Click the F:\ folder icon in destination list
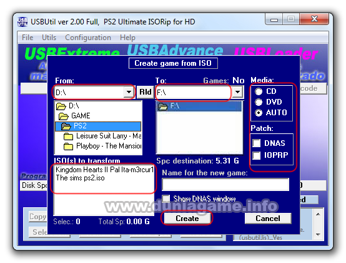346x263 pixels. (163, 106)
